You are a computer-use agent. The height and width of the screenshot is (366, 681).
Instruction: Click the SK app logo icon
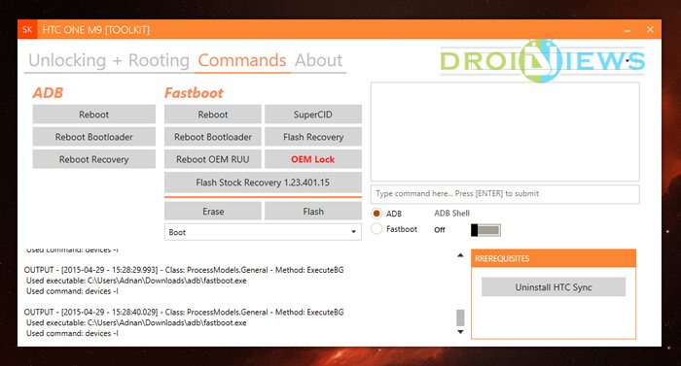(27, 29)
